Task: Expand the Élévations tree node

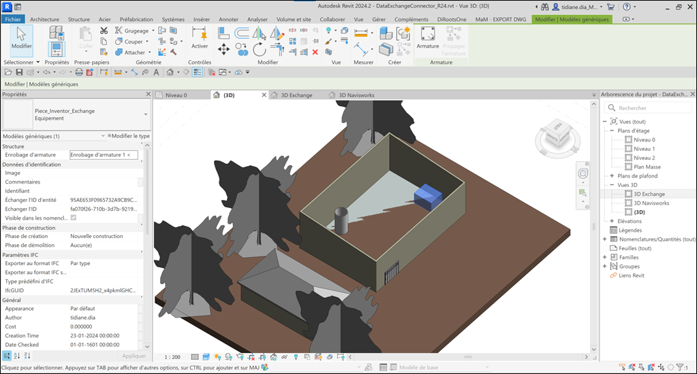Action: click(x=612, y=221)
